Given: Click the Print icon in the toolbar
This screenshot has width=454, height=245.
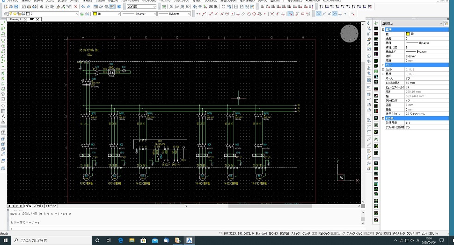Looking at the screenshot, I should pyautogui.click(x=29, y=7).
